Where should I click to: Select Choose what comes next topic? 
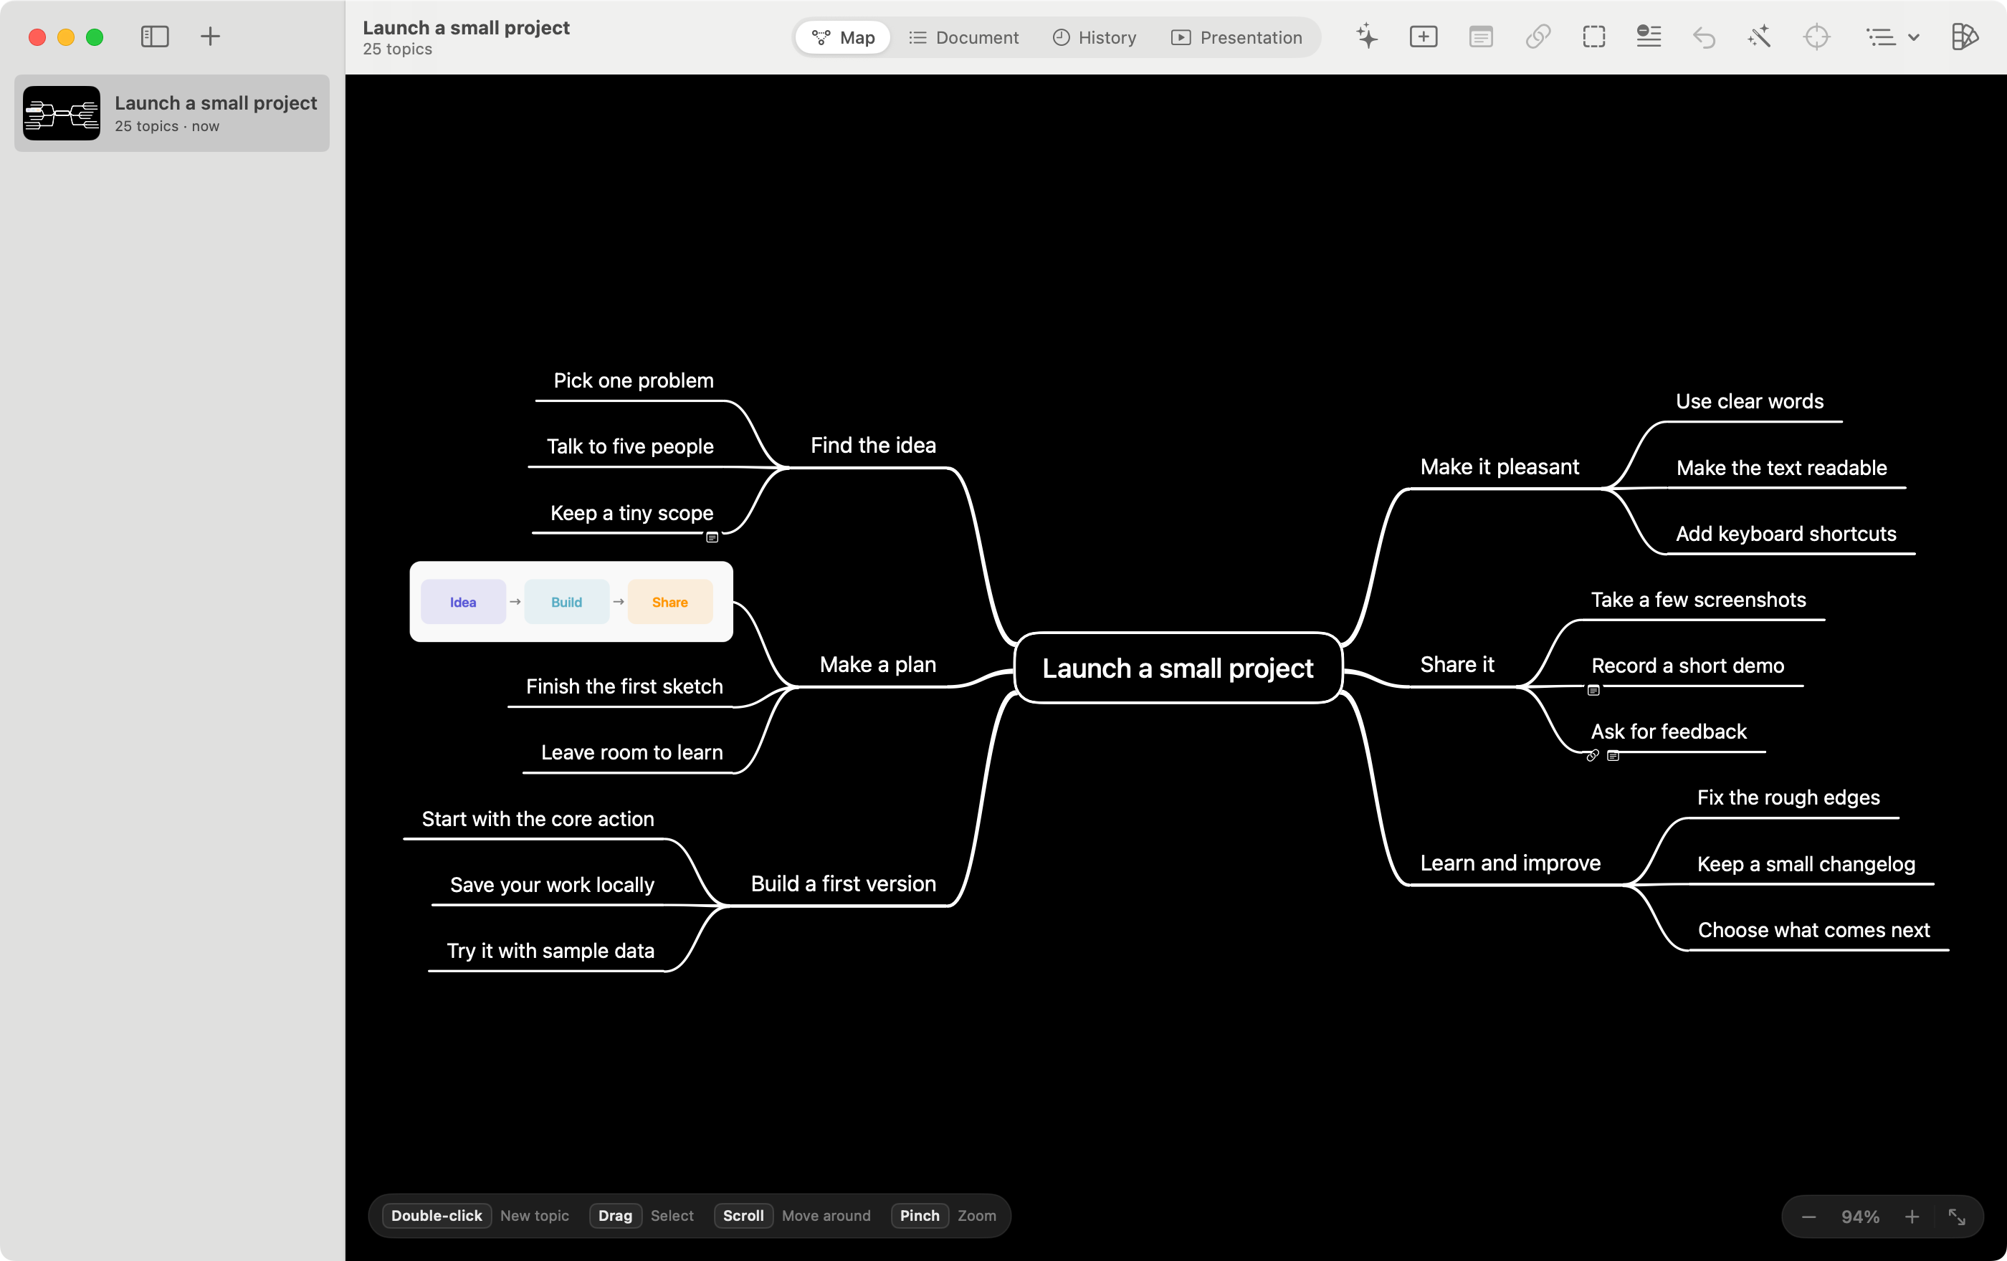[x=1813, y=929]
